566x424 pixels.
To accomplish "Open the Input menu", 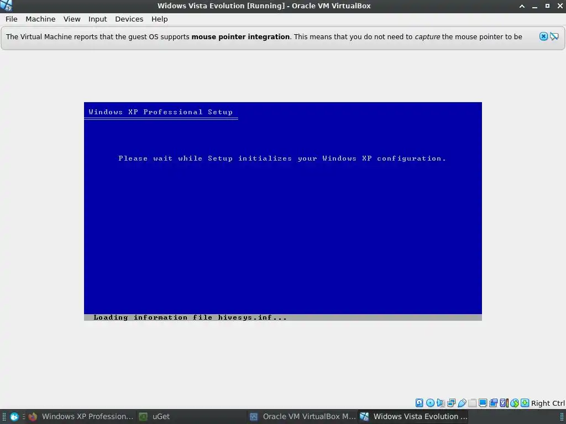I will point(97,19).
